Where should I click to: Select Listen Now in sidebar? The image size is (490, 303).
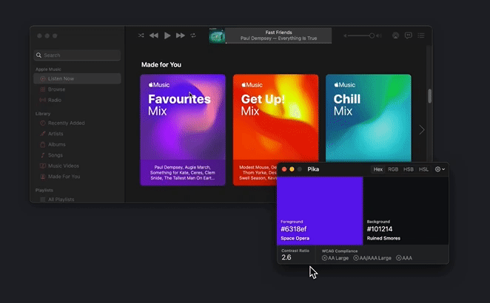(x=77, y=78)
